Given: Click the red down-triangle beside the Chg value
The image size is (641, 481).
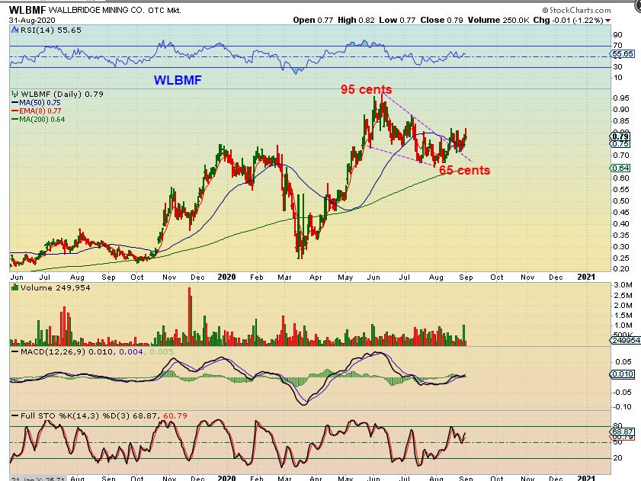Looking at the screenshot, I should click(608, 21).
